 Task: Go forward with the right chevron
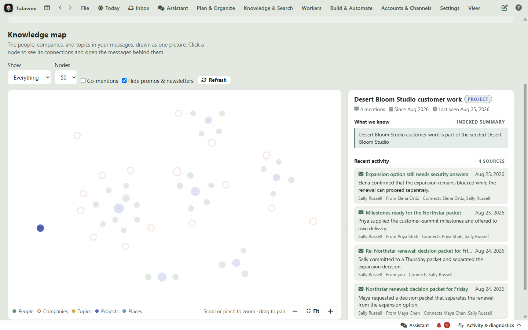[70, 8]
